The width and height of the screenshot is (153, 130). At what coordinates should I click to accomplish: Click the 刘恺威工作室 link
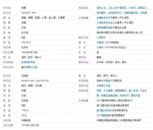click(103, 86)
